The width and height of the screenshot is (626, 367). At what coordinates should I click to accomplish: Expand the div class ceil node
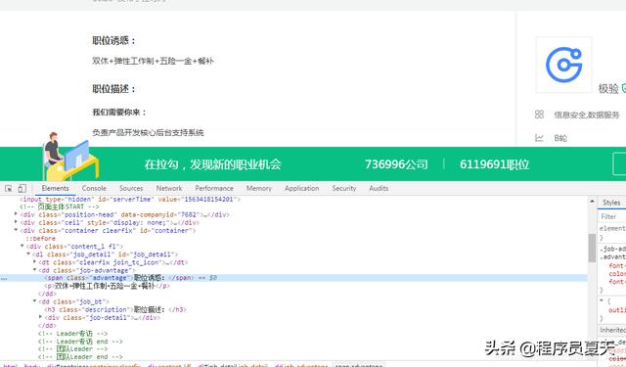16,222
